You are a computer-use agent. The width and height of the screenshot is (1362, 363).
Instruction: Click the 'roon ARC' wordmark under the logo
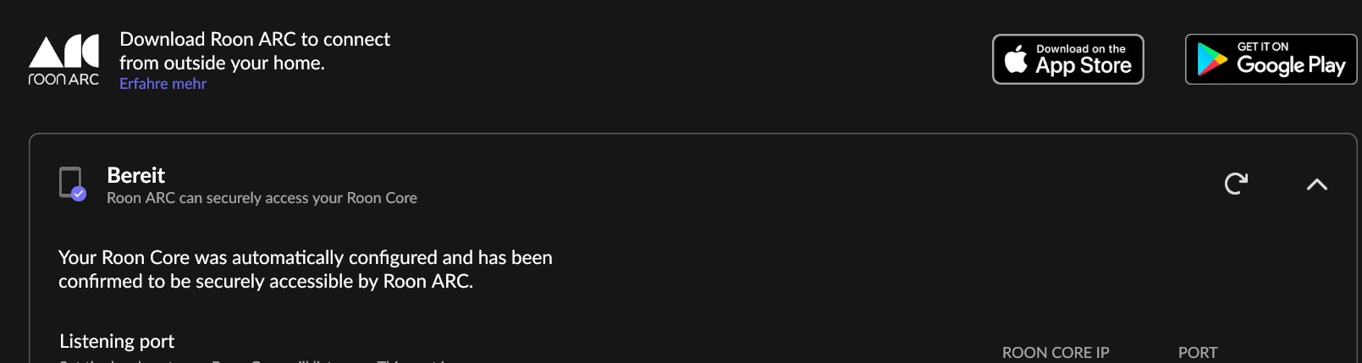click(x=63, y=79)
